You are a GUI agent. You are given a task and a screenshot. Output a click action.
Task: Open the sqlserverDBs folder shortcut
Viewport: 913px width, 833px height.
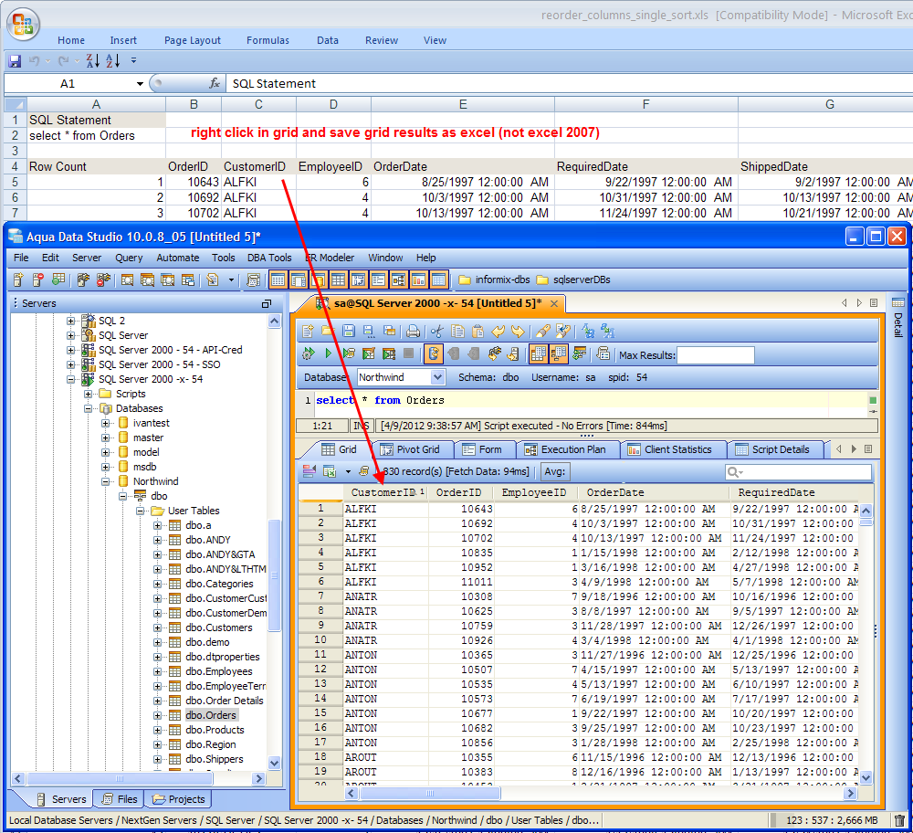click(573, 279)
